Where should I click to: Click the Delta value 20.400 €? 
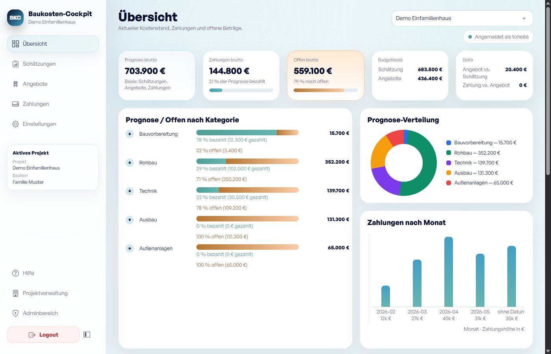[x=516, y=70]
